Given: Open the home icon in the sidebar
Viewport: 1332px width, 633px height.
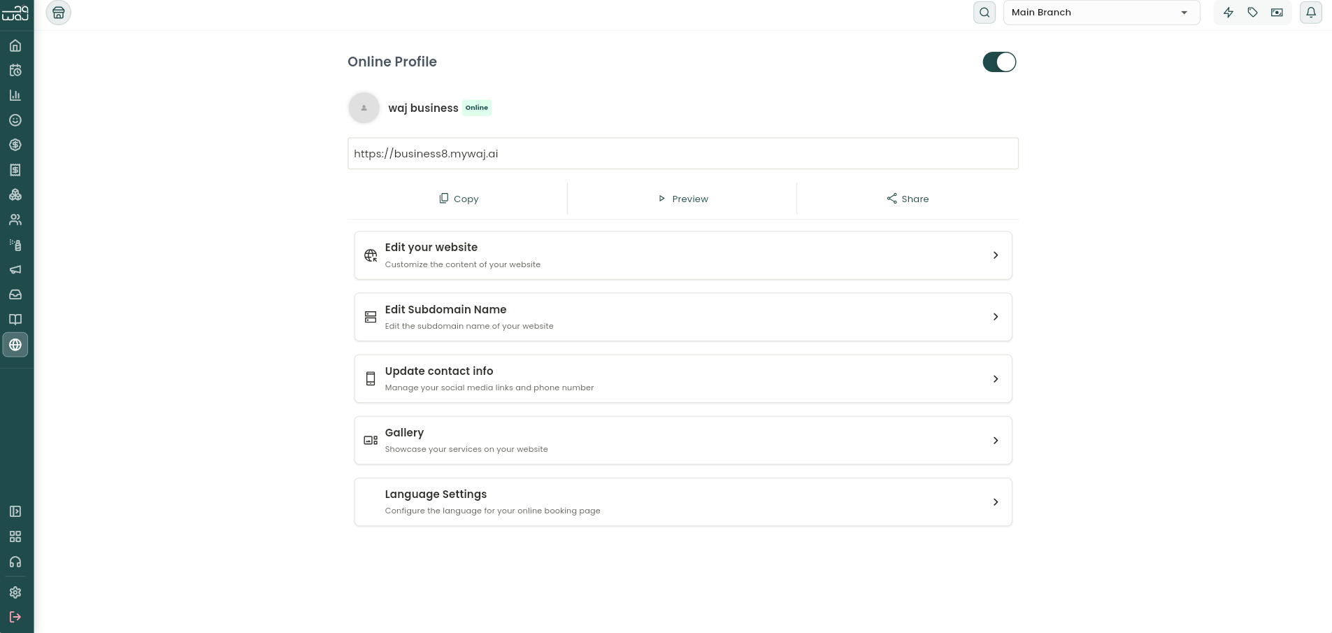Looking at the screenshot, I should 15,46.
